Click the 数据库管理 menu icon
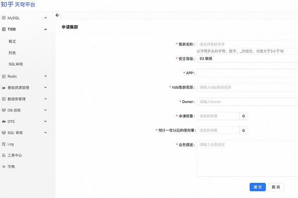Screen dimensions: 298x198 pos(3,99)
